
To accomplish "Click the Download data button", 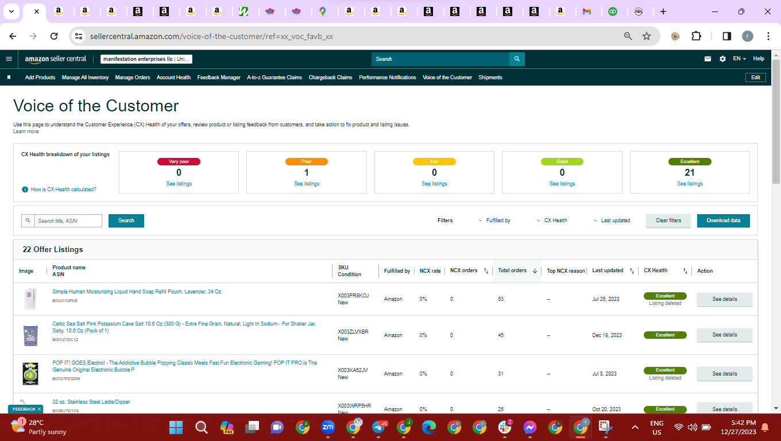I will pyautogui.click(x=724, y=220).
